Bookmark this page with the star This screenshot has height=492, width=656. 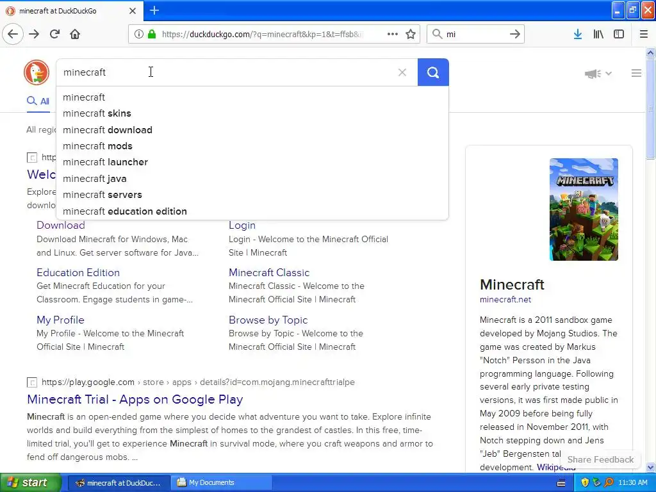[411, 34]
